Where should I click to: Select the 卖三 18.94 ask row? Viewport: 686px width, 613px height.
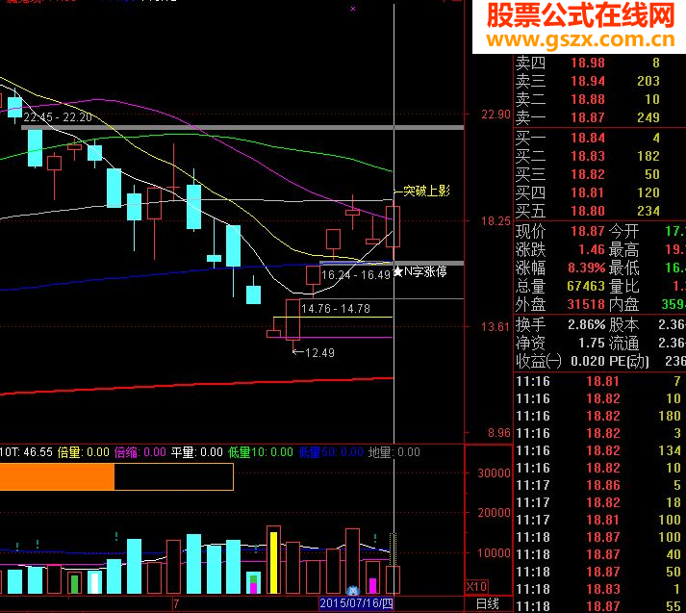(599, 81)
